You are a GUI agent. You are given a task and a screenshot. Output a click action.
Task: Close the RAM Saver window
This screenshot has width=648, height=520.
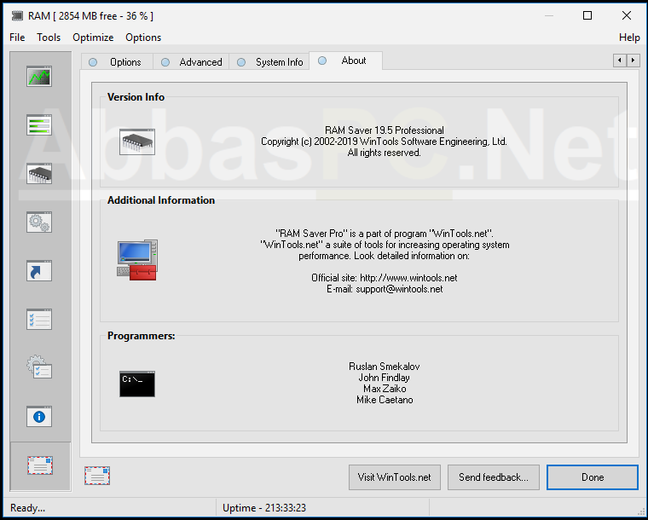627,15
